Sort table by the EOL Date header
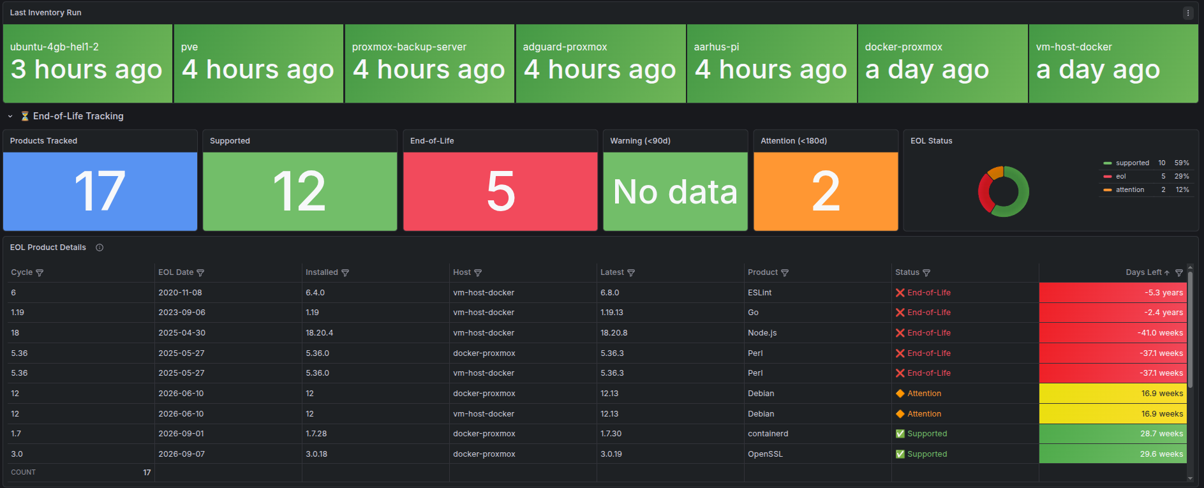The height and width of the screenshot is (488, 1204). [176, 272]
